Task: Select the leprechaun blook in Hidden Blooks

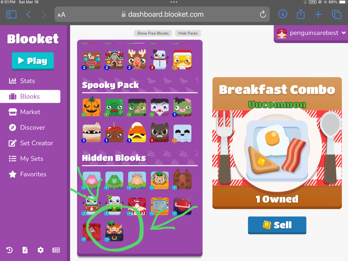Action: tap(114, 231)
